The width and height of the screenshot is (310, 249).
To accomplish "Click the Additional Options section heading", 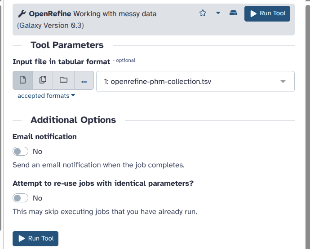I will coord(73,120).
